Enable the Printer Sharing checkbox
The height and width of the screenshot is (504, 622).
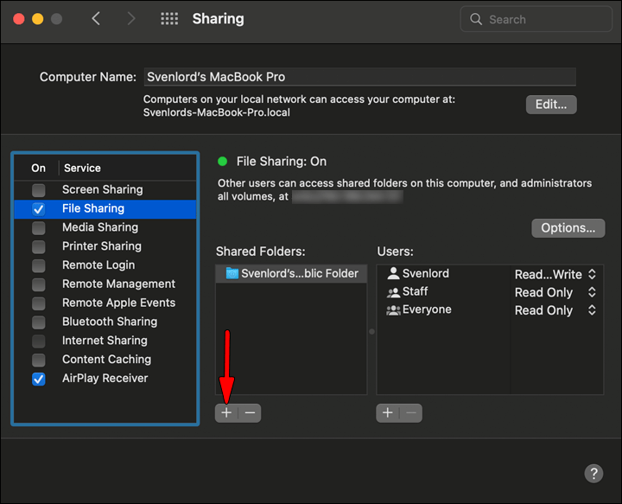(x=39, y=246)
